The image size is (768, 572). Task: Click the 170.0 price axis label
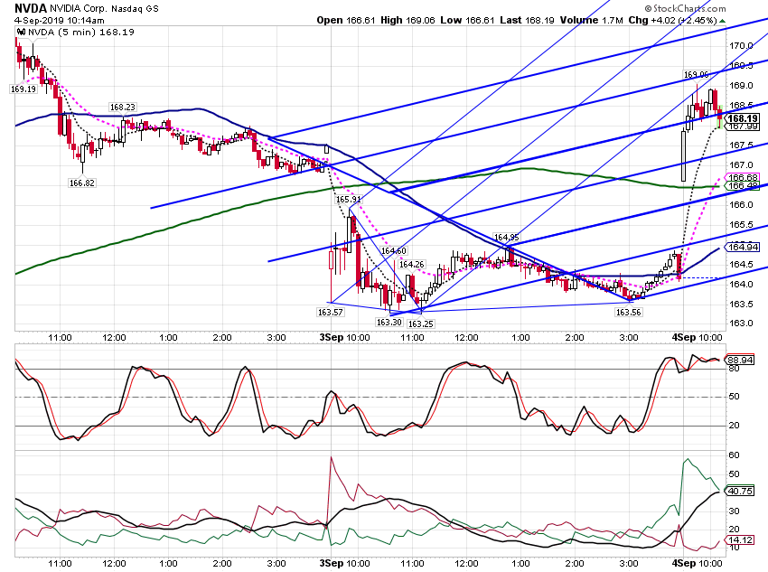[x=741, y=46]
